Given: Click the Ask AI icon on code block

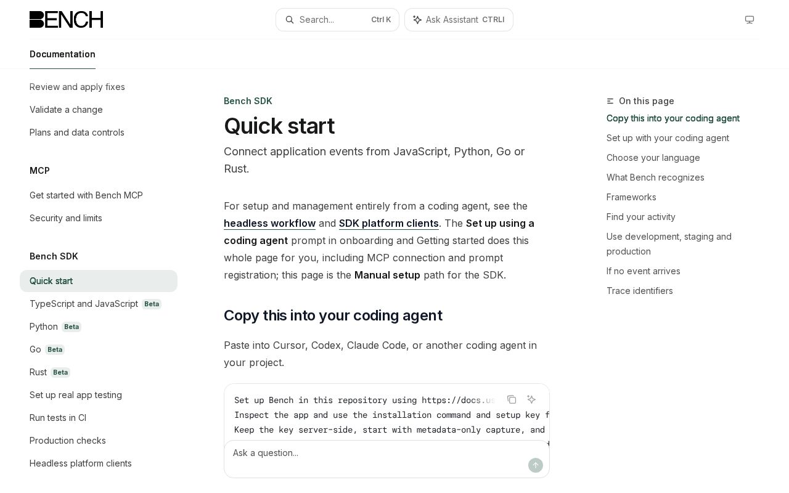Looking at the screenshot, I should point(531,399).
